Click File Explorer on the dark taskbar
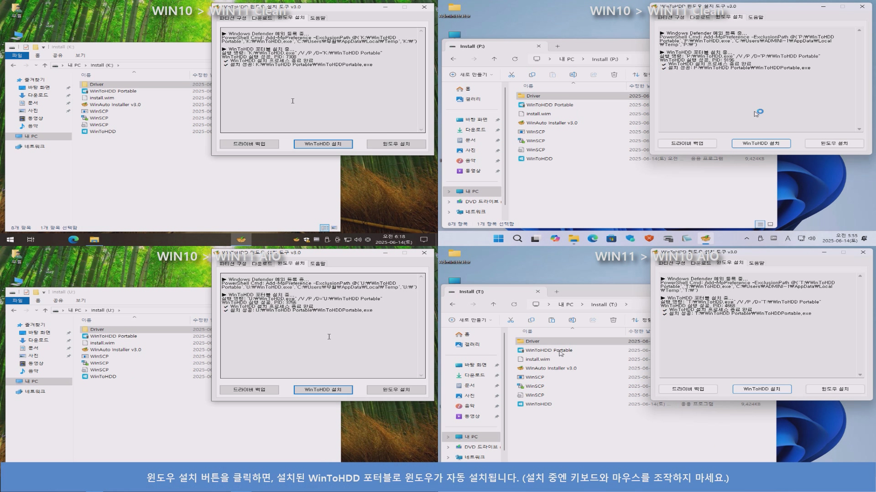876x492 pixels. coord(94,239)
